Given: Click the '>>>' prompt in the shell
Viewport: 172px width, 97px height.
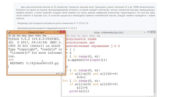Looking at the screenshot, I should tap(11, 60).
